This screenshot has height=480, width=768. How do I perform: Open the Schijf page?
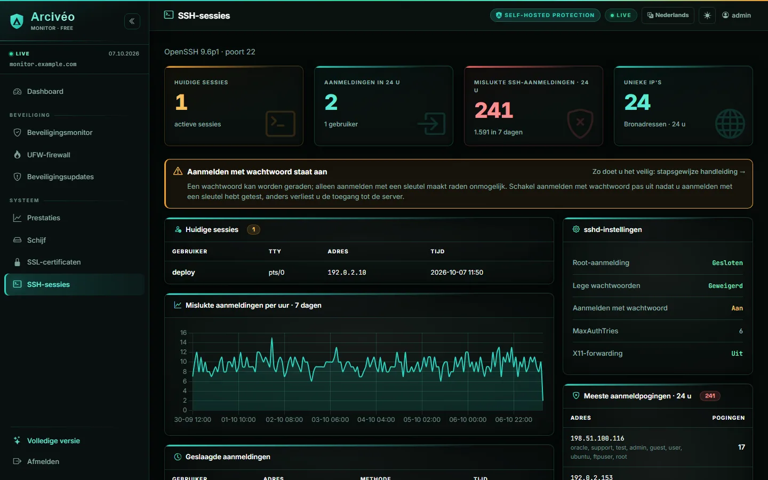click(x=75, y=241)
